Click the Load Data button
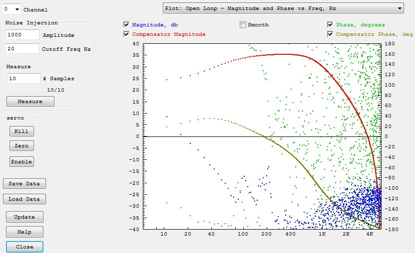Image resolution: width=415 pixels, height=253 pixels. pos(24,199)
